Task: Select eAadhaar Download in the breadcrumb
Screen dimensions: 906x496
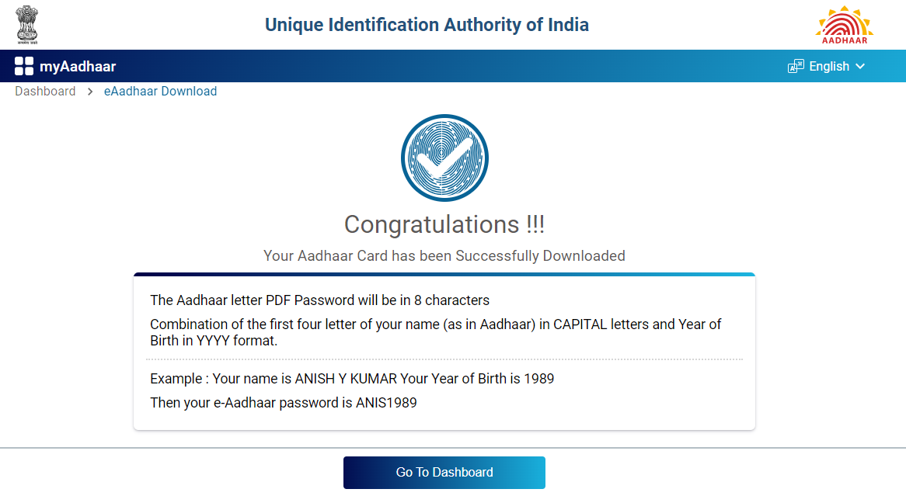Action: tap(160, 91)
